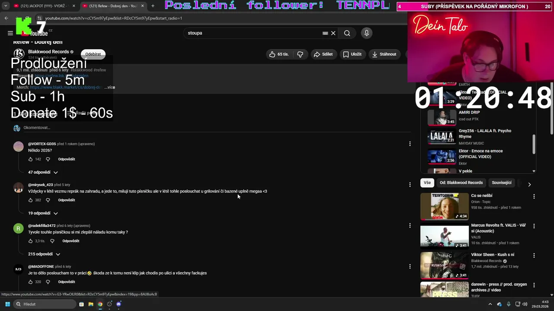
Task: Open options for Co se nelíbí video
Action: tap(534, 196)
